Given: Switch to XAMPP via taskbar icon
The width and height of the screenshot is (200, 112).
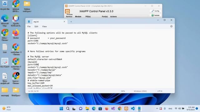Looking at the screenshot, I should (126, 109).
